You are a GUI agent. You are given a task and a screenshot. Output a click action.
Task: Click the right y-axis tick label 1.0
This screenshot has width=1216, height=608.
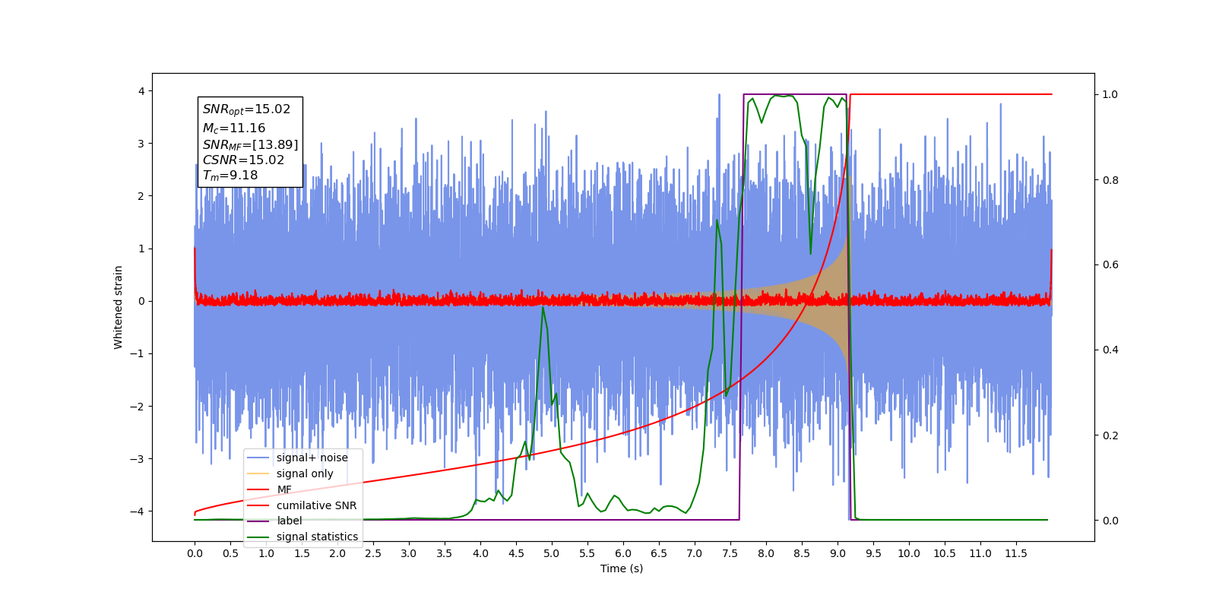(1110, 95)
